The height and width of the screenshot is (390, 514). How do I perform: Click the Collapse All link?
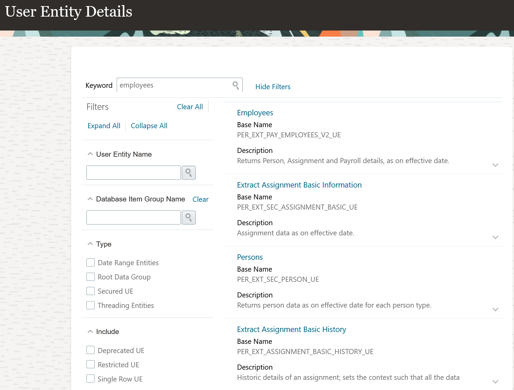(149, 126)
